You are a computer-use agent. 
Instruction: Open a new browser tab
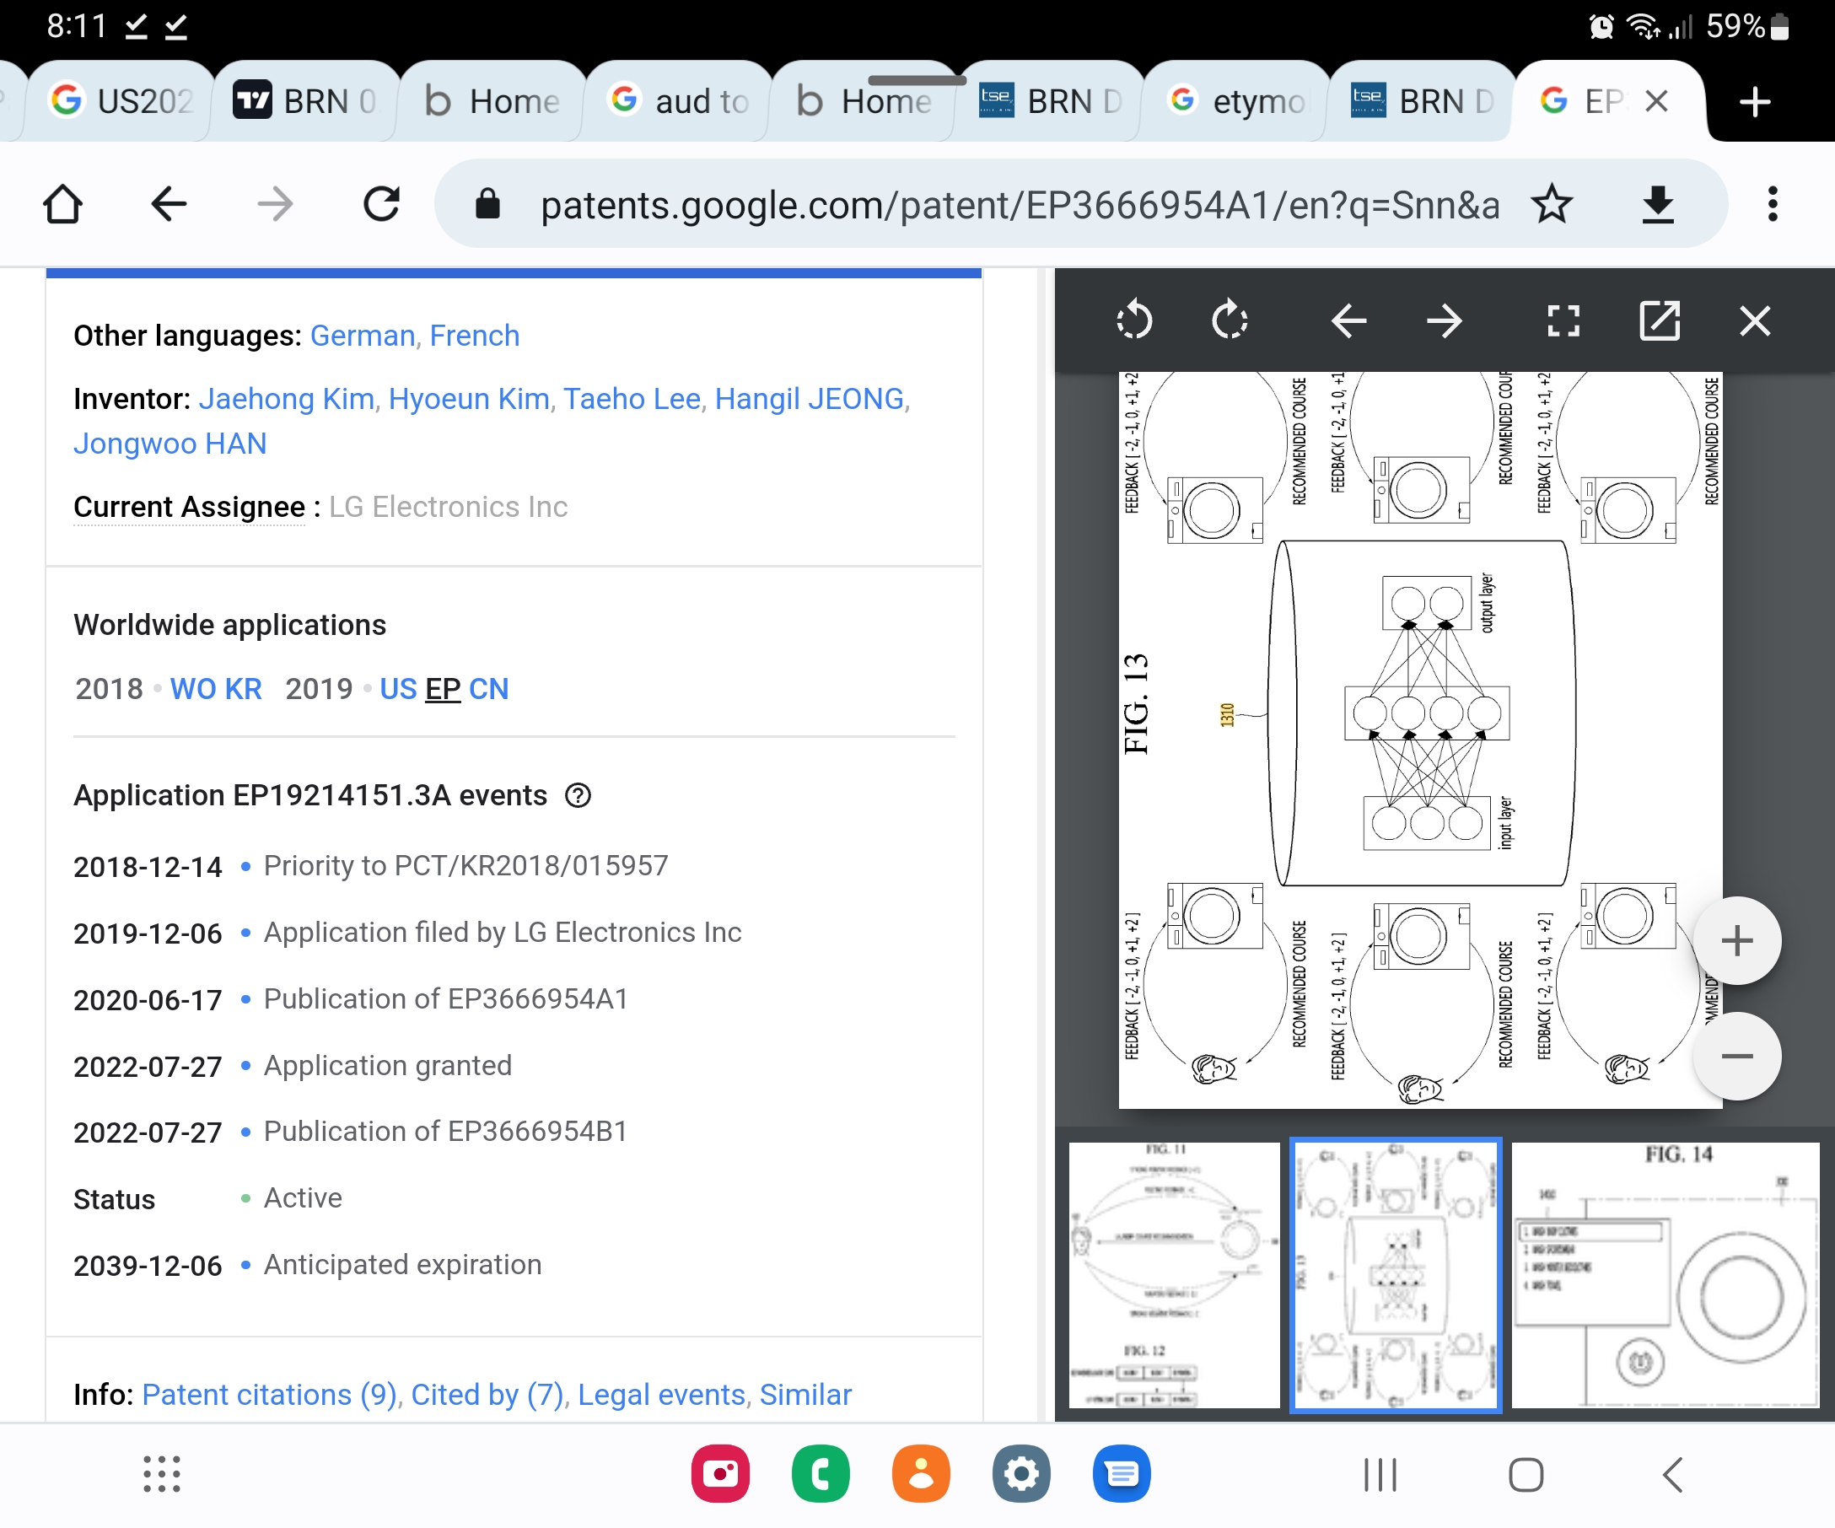pyautogui.click(x=1754, y=101)
